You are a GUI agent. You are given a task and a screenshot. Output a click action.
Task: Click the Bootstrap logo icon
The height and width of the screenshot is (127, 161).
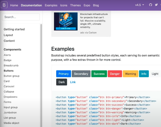click(x=4, y=5)
